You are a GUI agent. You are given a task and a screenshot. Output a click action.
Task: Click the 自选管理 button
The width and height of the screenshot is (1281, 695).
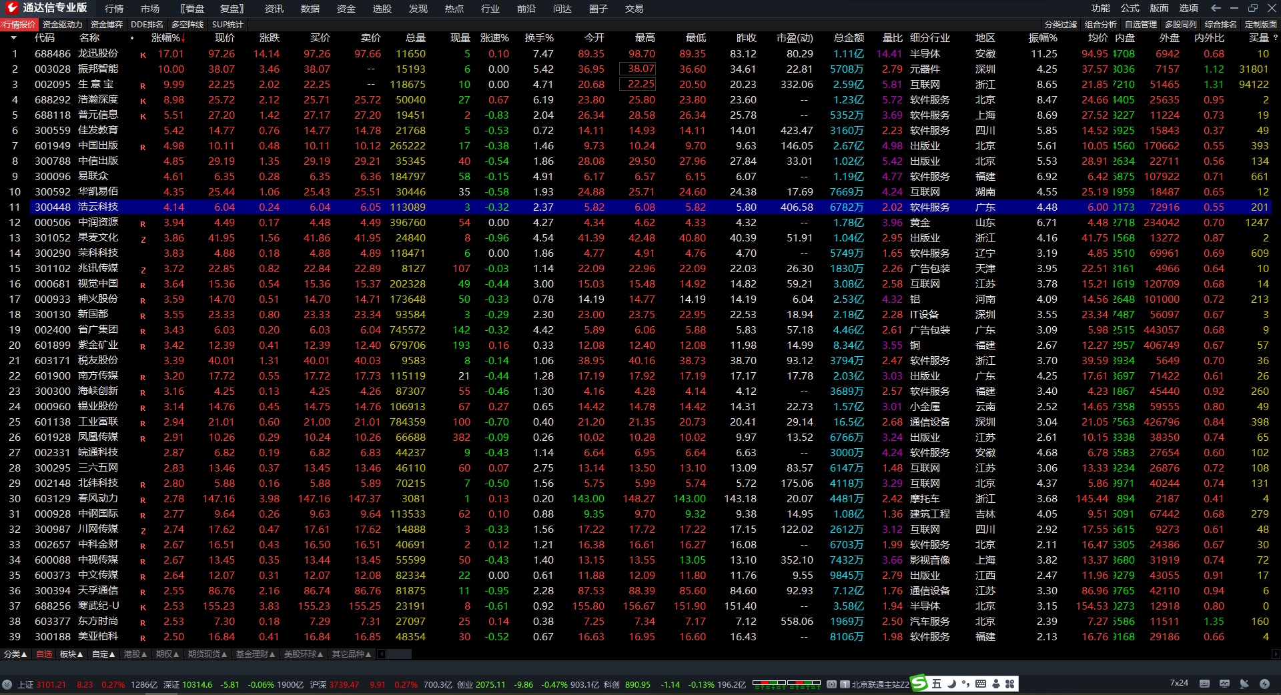(1141, 25)
